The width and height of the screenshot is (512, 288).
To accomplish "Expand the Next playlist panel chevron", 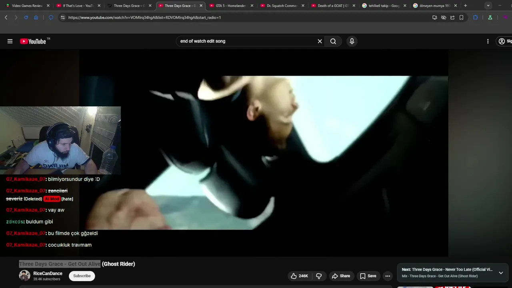I will point(501,273).
